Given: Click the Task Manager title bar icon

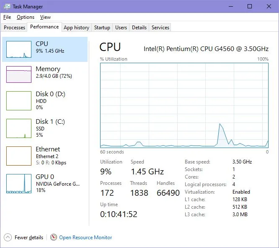Looking at the screenshot, I should (7, 7).
